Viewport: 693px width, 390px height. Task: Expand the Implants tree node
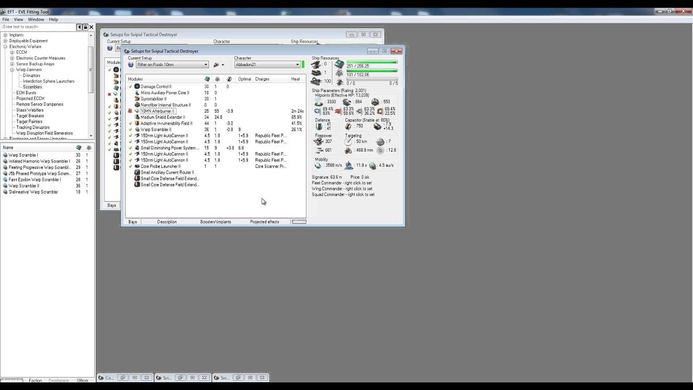click(x=5, y=35)
